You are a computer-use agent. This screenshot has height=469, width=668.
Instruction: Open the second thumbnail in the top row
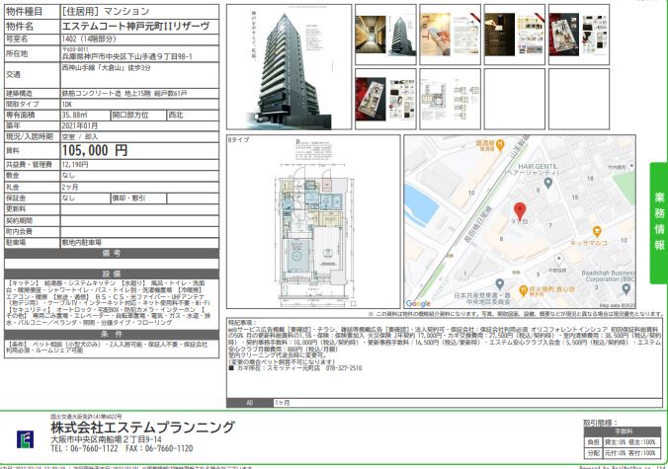(x=450, y=35)
